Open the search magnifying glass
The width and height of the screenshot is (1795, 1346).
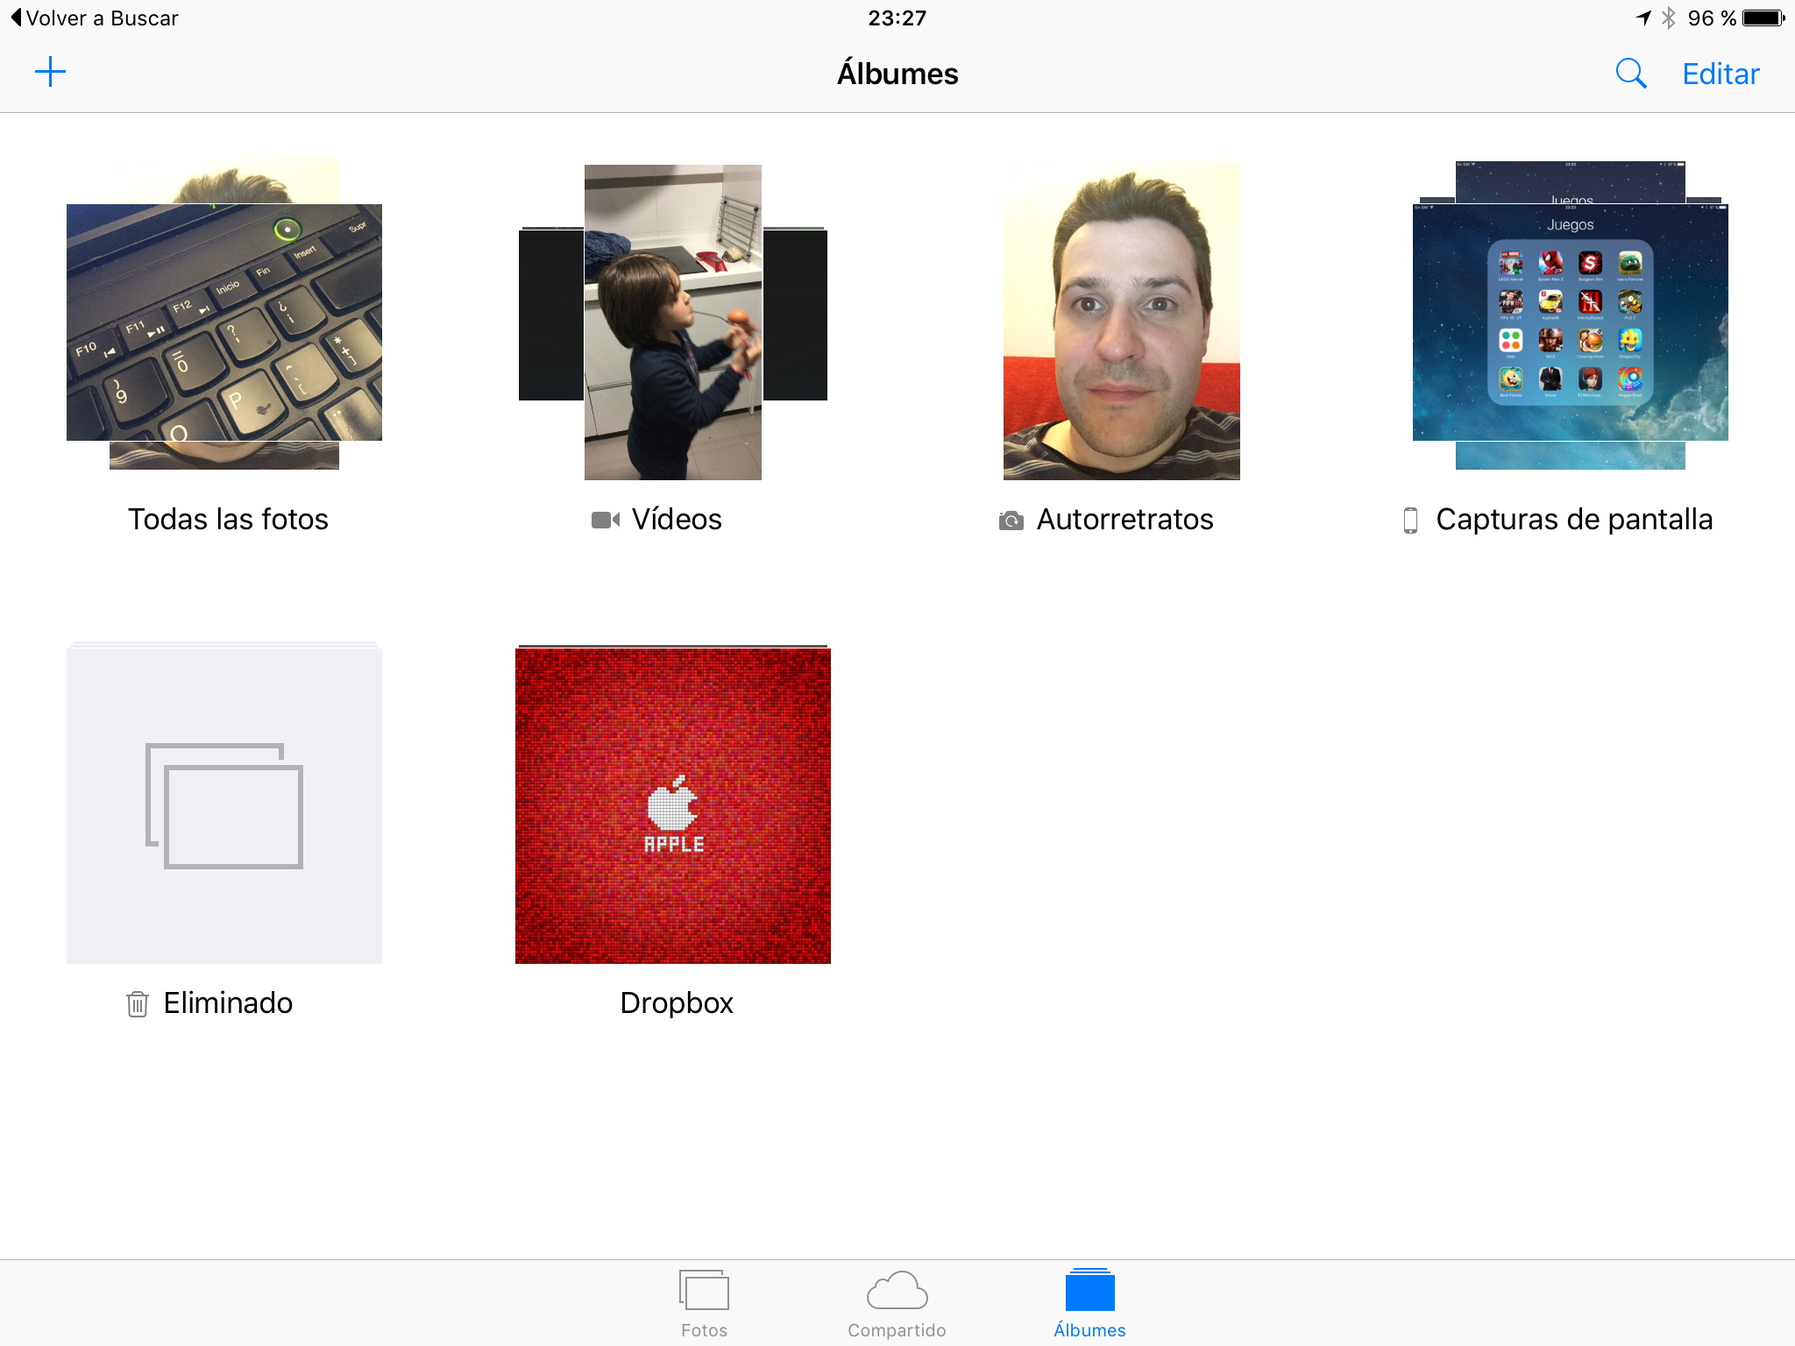pyautogui.click(x=1630, y=74)
